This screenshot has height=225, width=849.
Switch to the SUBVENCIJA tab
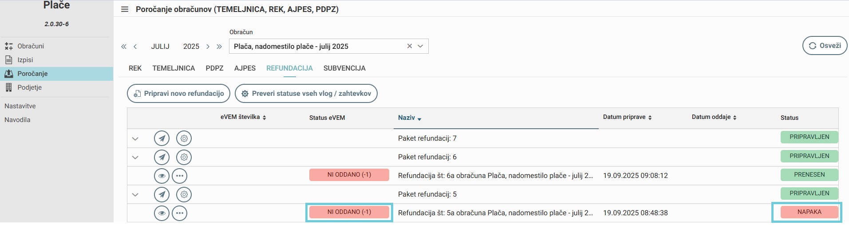[344, 68]
